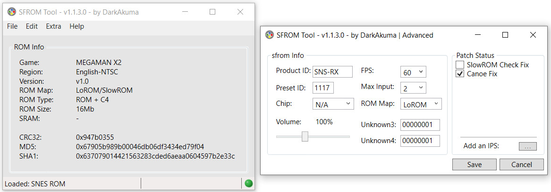Click the Volume slider handle
This screenshot has height=192, width=551.
[x=305, y=136]
